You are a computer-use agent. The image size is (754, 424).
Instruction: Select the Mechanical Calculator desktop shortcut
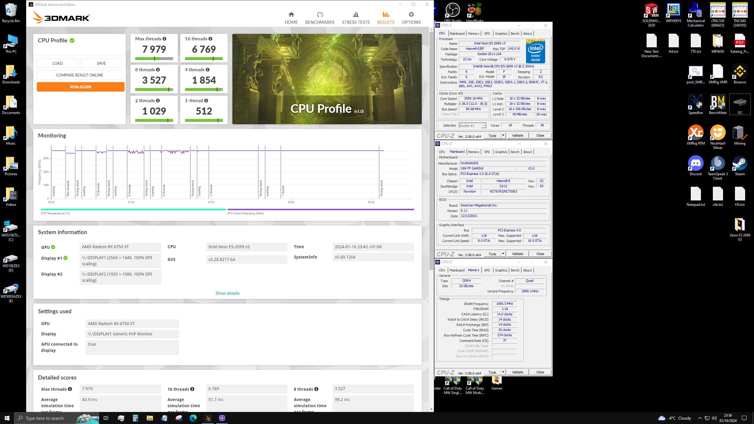tap(696, 15)
